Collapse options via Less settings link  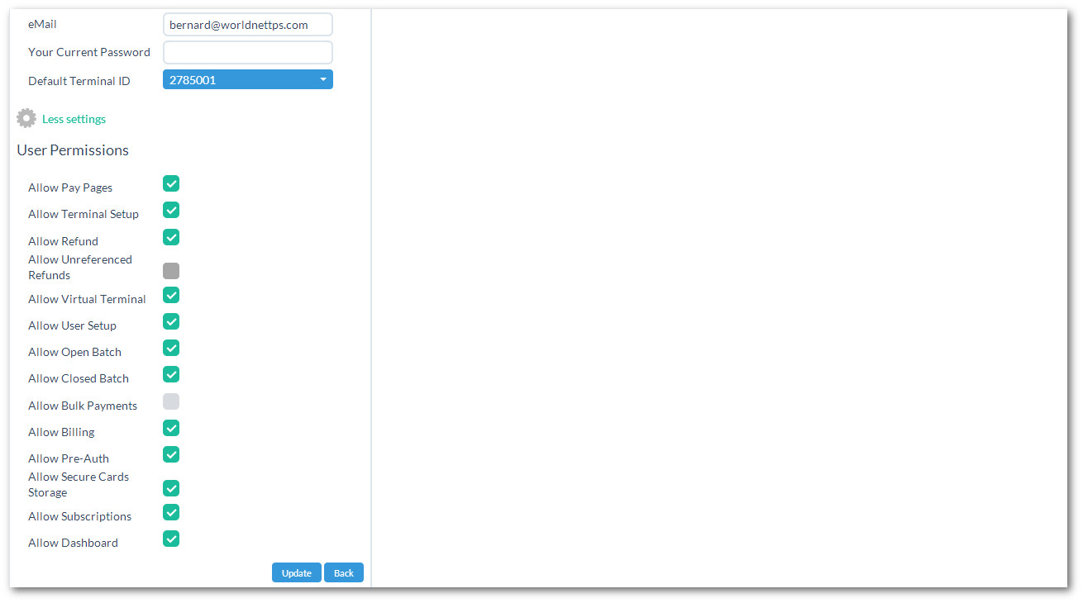click(x=74, y=119)
